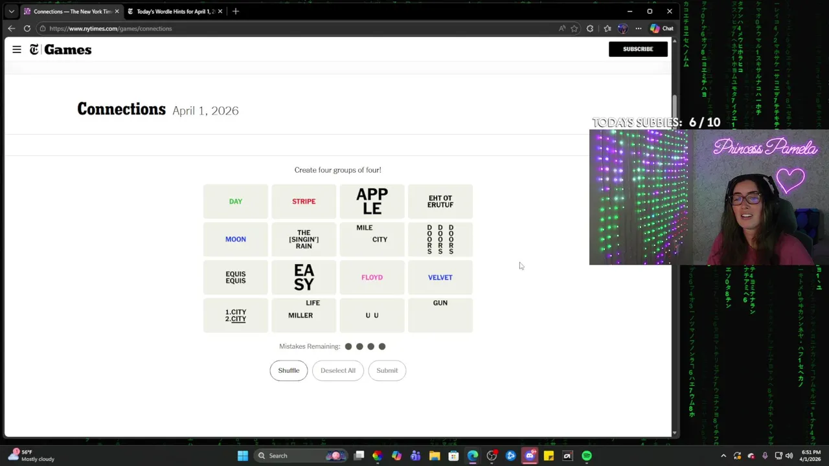Click the microphone icon in system tray
Viewport: 829px width, 466px height.
765,456
